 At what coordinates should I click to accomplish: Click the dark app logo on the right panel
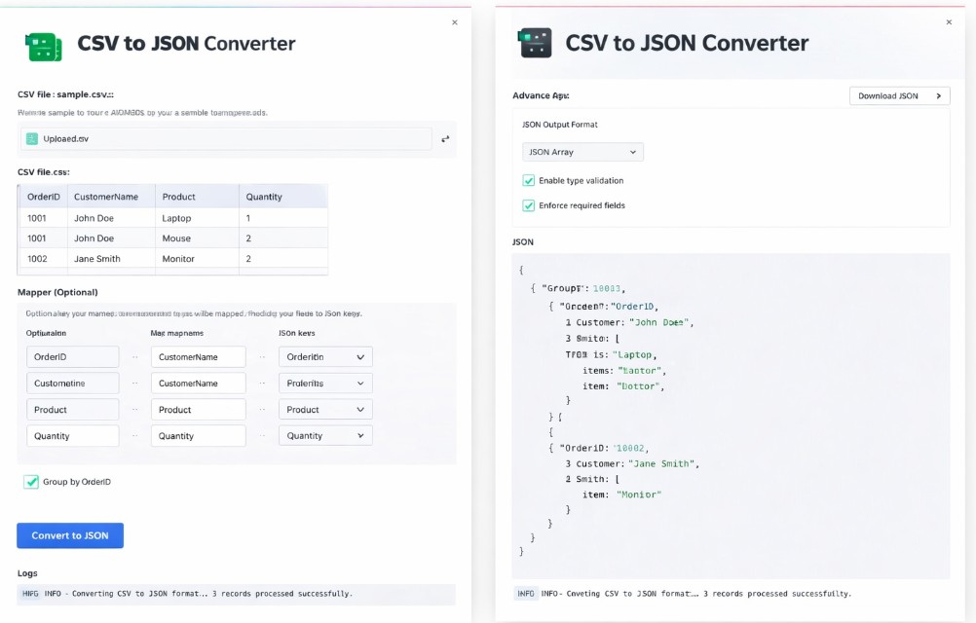coord(535,43)
